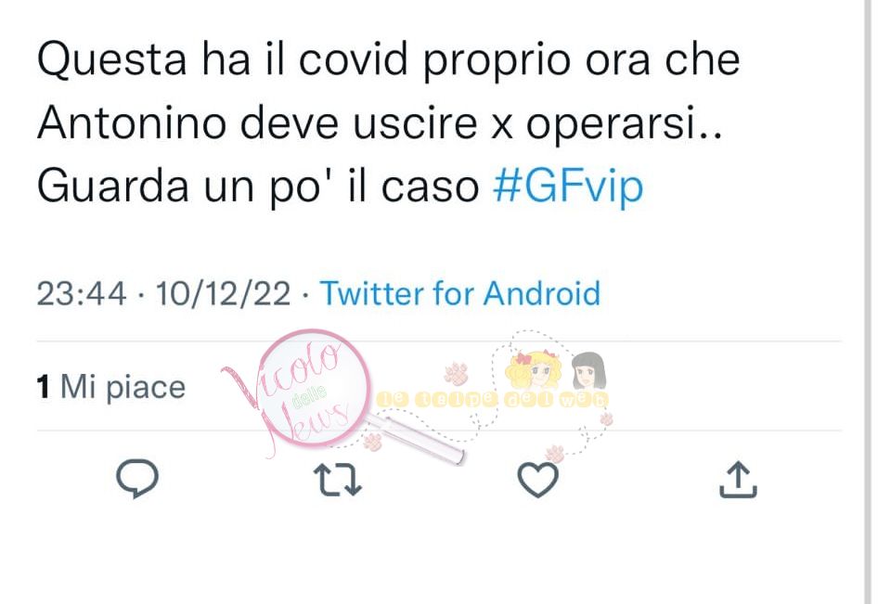
Task: Click the word Antonino in the tweet
Action: (132, 122)
